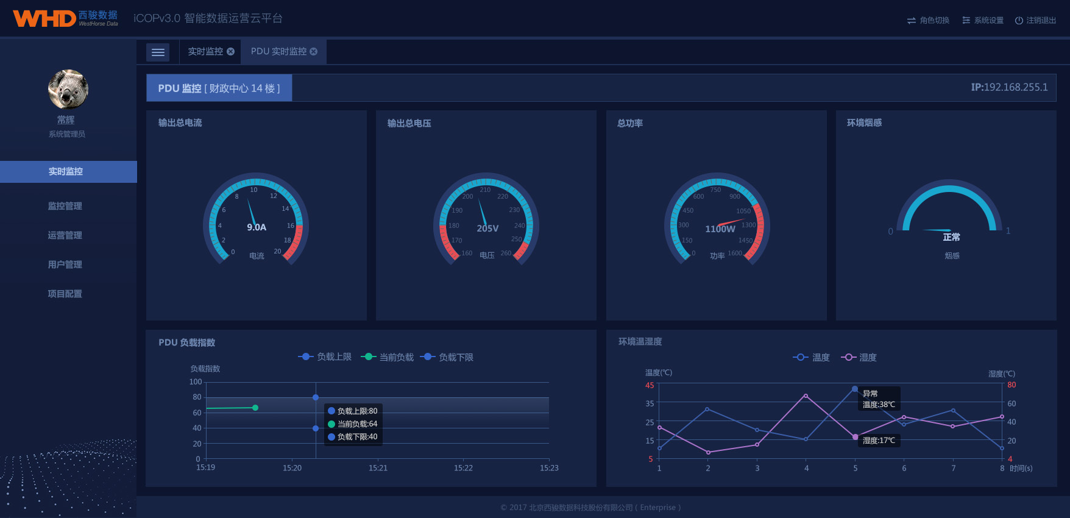Switch to the PDU 实时监控 tab
The image size is (1070, 518).
coord(278,52)
